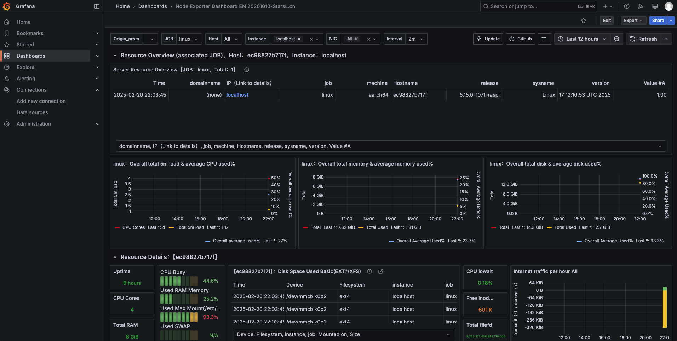
Task: Open Last 12 hours time picker
Action: coord(582,39)
